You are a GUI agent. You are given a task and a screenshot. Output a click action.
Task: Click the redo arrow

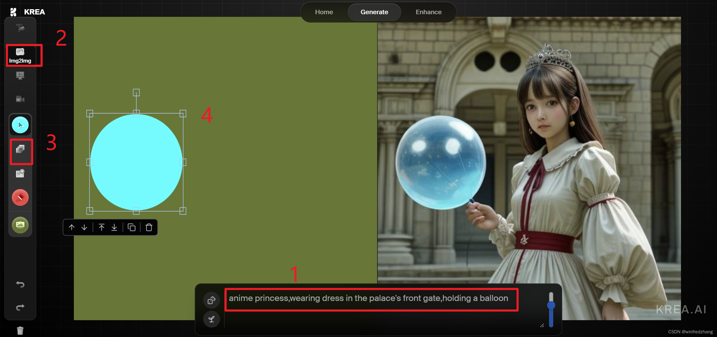pos(20,307)
